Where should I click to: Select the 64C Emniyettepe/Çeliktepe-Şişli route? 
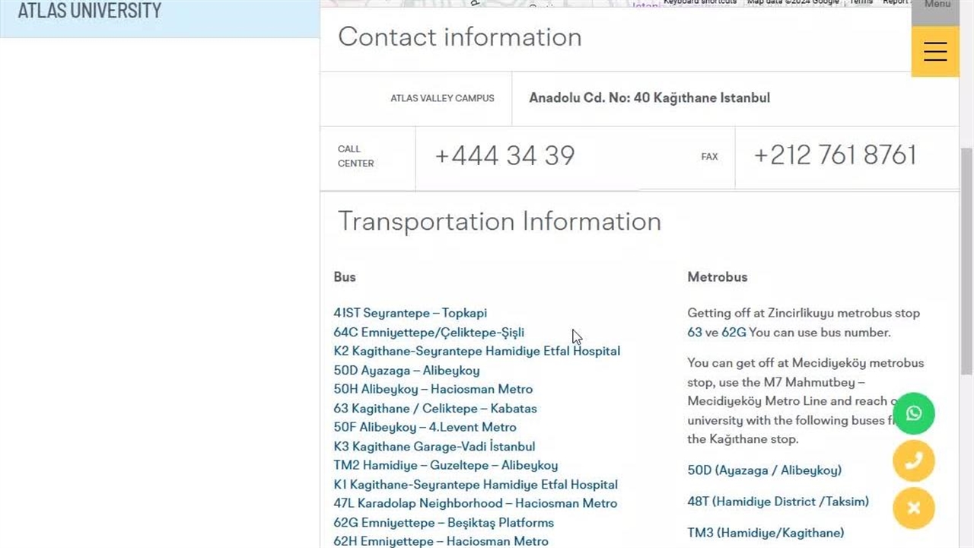(428, 332)
